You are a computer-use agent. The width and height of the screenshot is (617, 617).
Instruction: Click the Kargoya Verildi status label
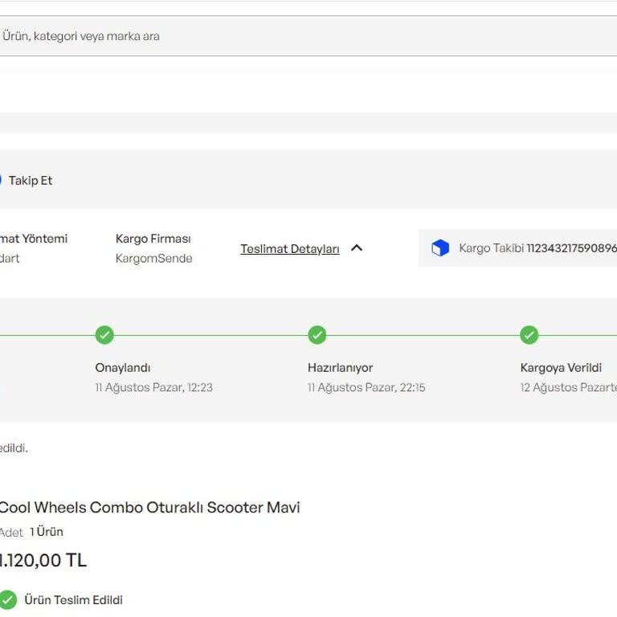(x=561, y=368)
